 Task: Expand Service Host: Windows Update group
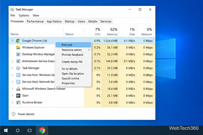point(12,75)
